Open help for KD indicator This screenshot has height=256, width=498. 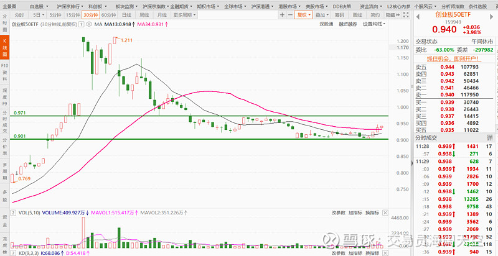tap(12, 253)
